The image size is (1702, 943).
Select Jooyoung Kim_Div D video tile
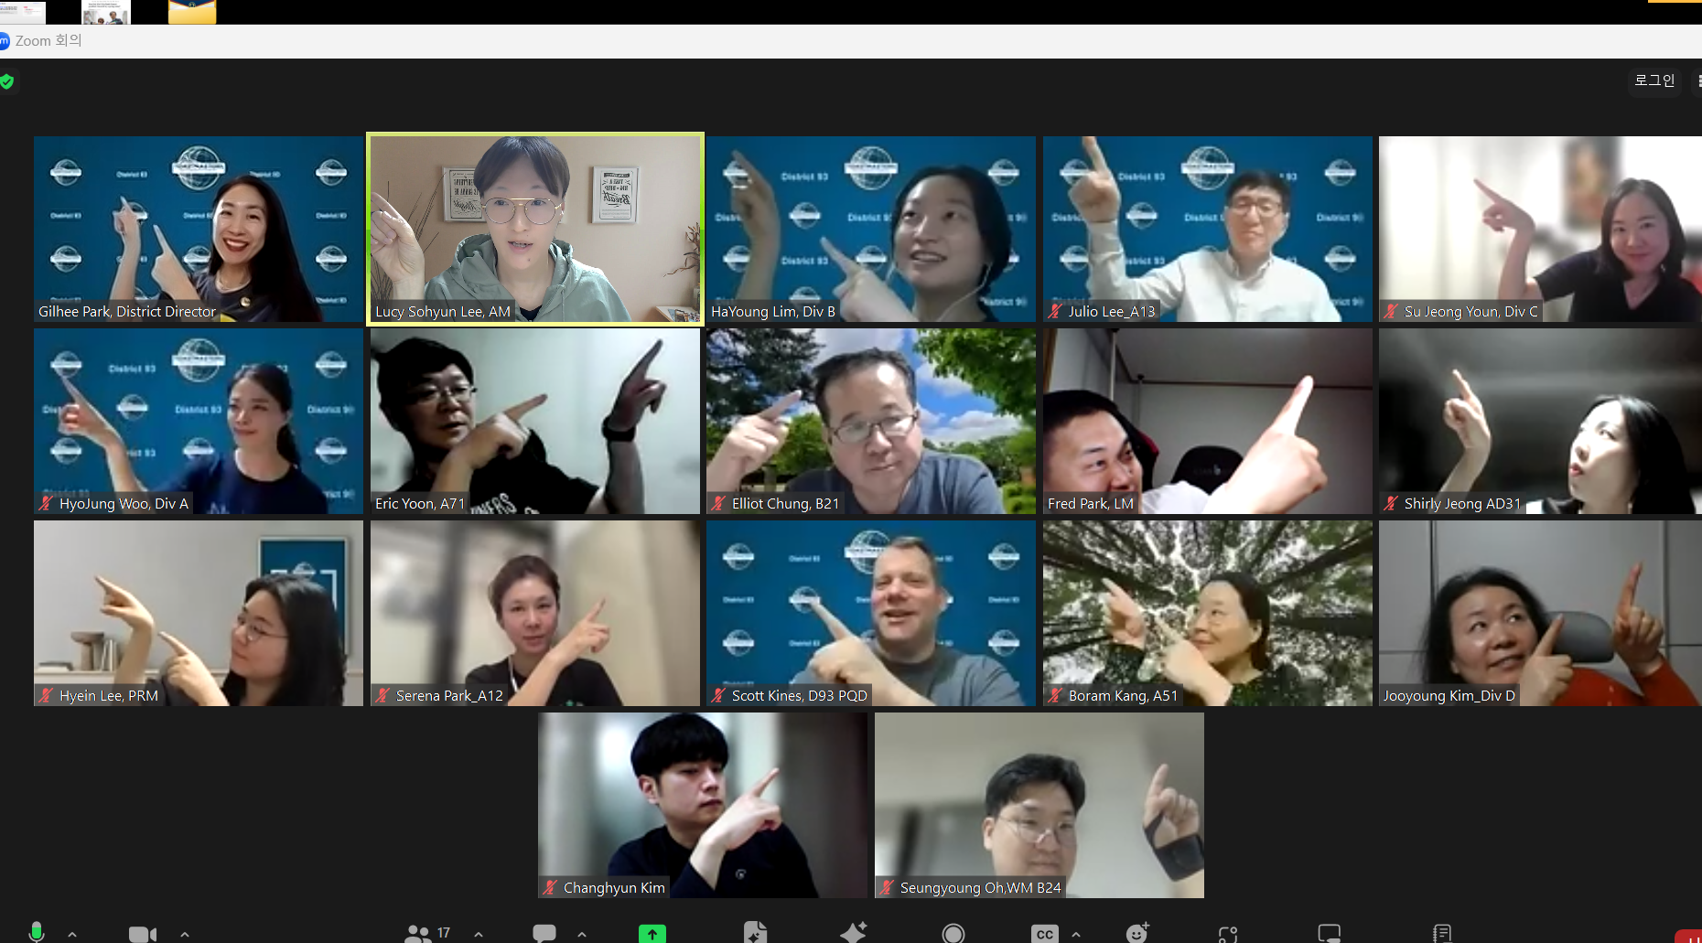coord(1541,613)
